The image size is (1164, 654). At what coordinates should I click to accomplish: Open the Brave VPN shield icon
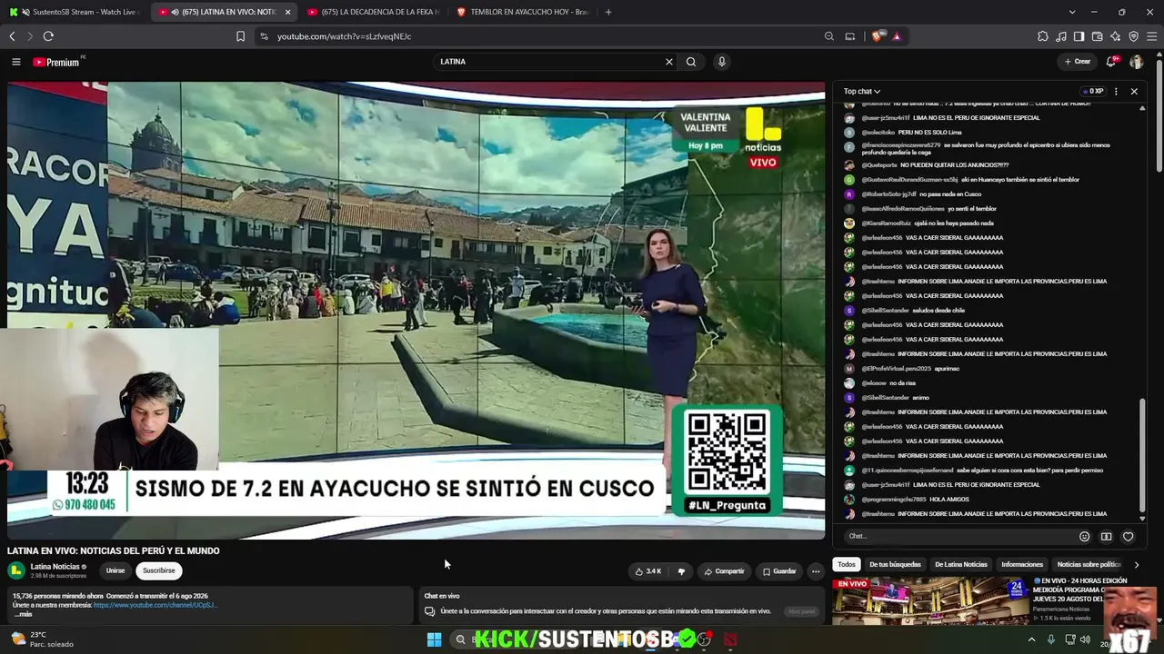click(1133, 36)
